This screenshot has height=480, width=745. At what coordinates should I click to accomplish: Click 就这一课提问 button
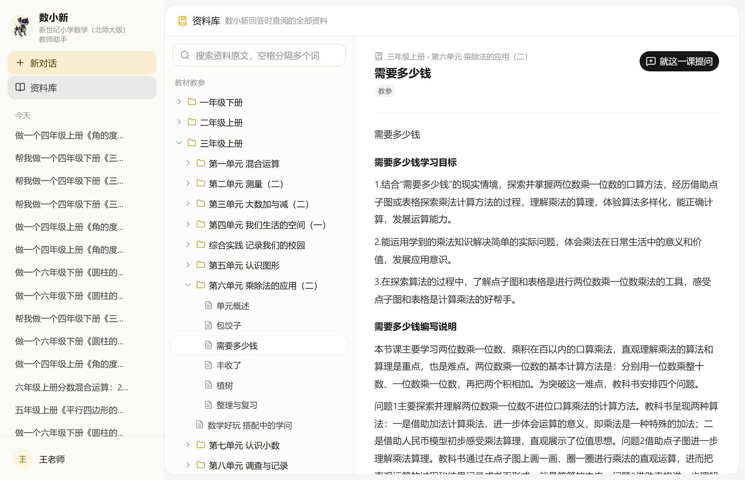pyautogui.click(x=679, y=61)
